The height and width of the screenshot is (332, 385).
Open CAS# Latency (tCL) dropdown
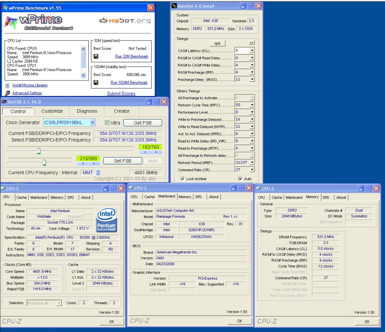(x=252, y=50)
